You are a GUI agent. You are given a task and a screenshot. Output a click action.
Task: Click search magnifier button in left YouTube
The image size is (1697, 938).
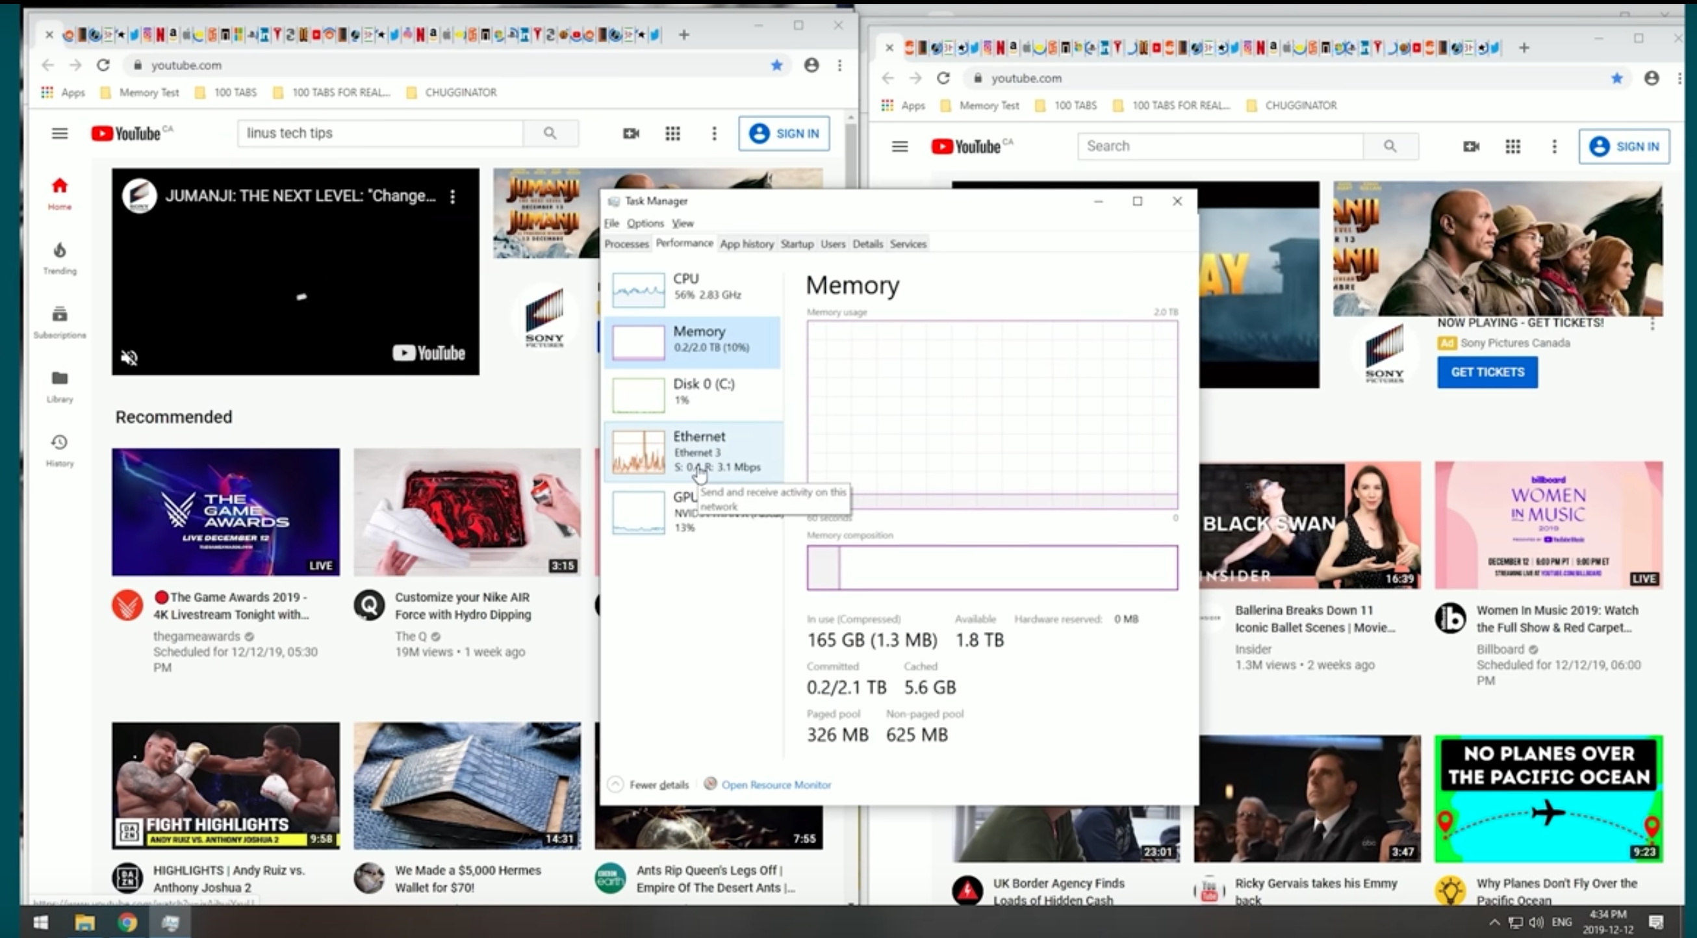pos(550,134)
